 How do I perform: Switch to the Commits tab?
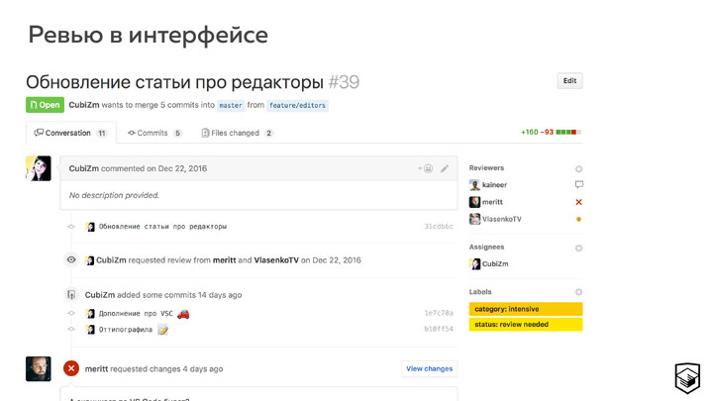(x=154, y=133)
